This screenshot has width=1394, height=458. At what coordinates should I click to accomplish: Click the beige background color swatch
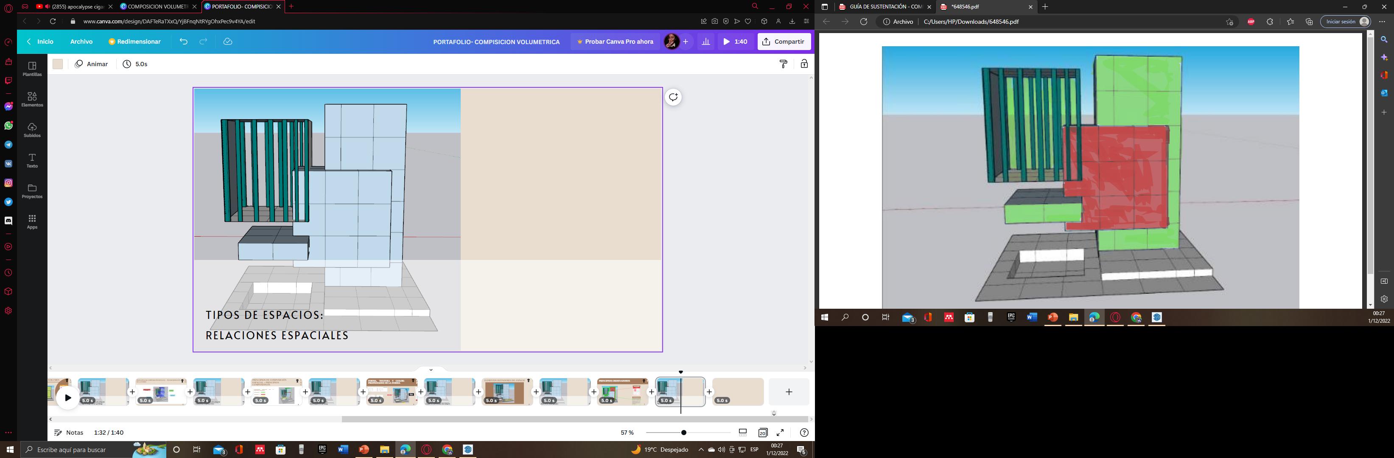(58, 64)
